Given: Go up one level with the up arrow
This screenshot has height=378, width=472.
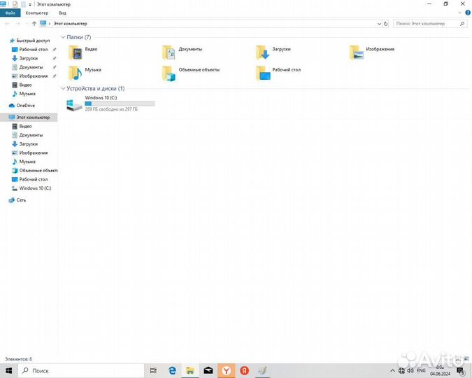Looking at the screenshot, I should click(34, 24).
